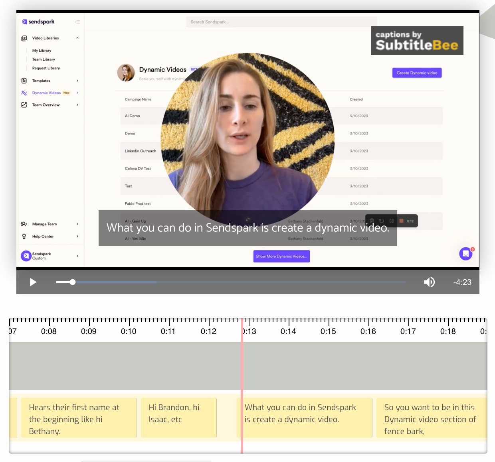Click the pink playhead on the timeline
Screen dimensions: 495x462
click(x=242, y=385)
